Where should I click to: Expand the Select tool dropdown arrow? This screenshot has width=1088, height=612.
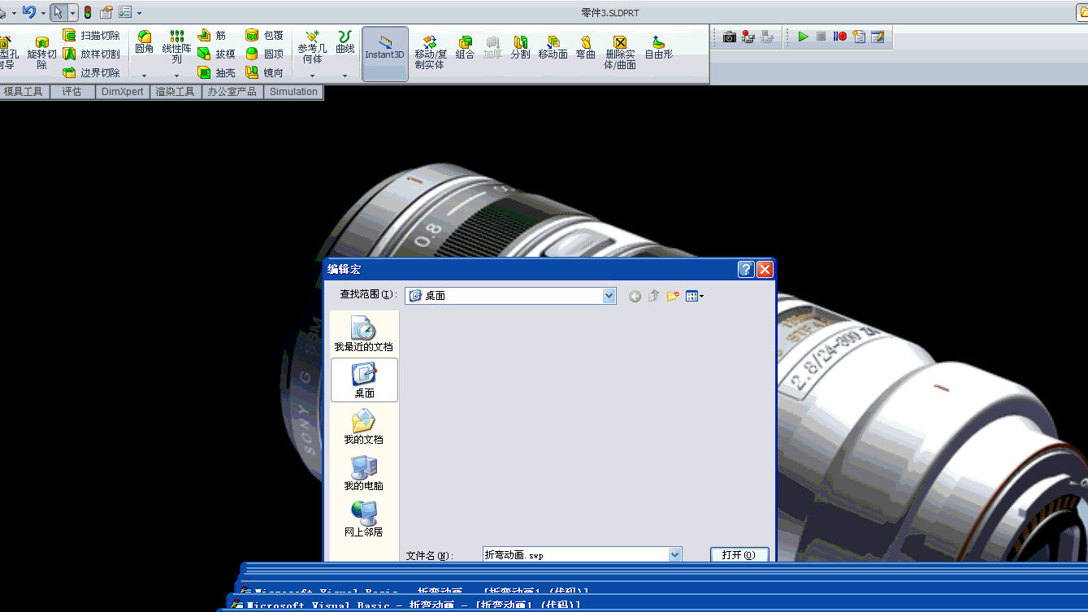72,13
